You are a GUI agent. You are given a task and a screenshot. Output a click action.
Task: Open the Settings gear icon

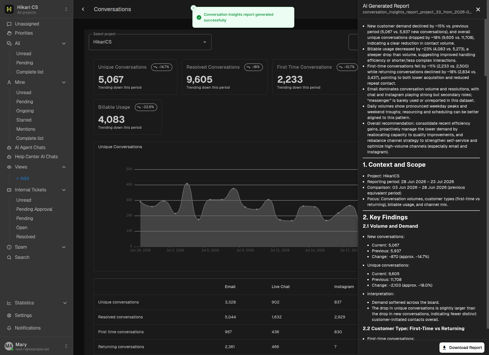pos(9,316)
